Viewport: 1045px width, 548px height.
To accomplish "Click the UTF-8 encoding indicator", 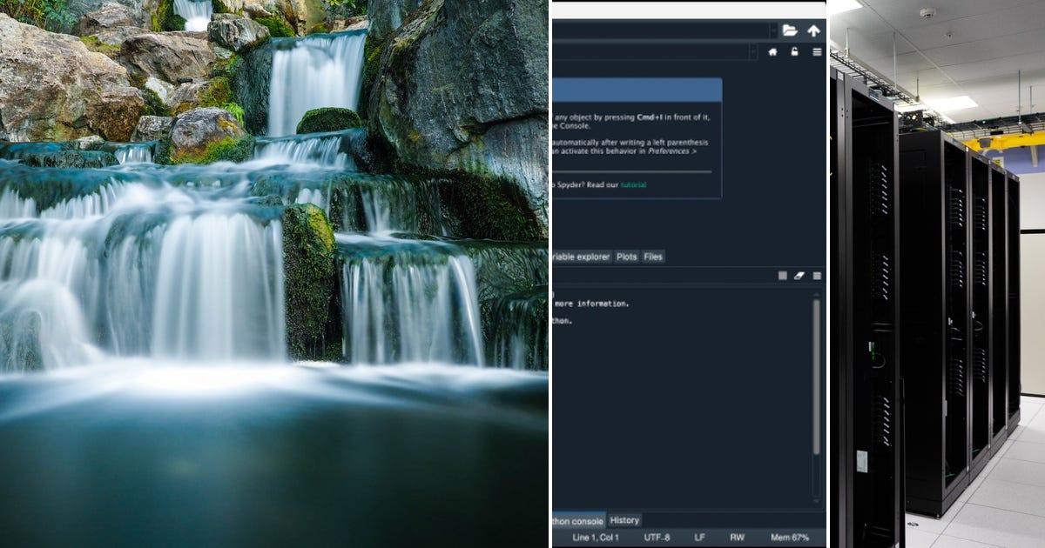I will tap(657, 537).
